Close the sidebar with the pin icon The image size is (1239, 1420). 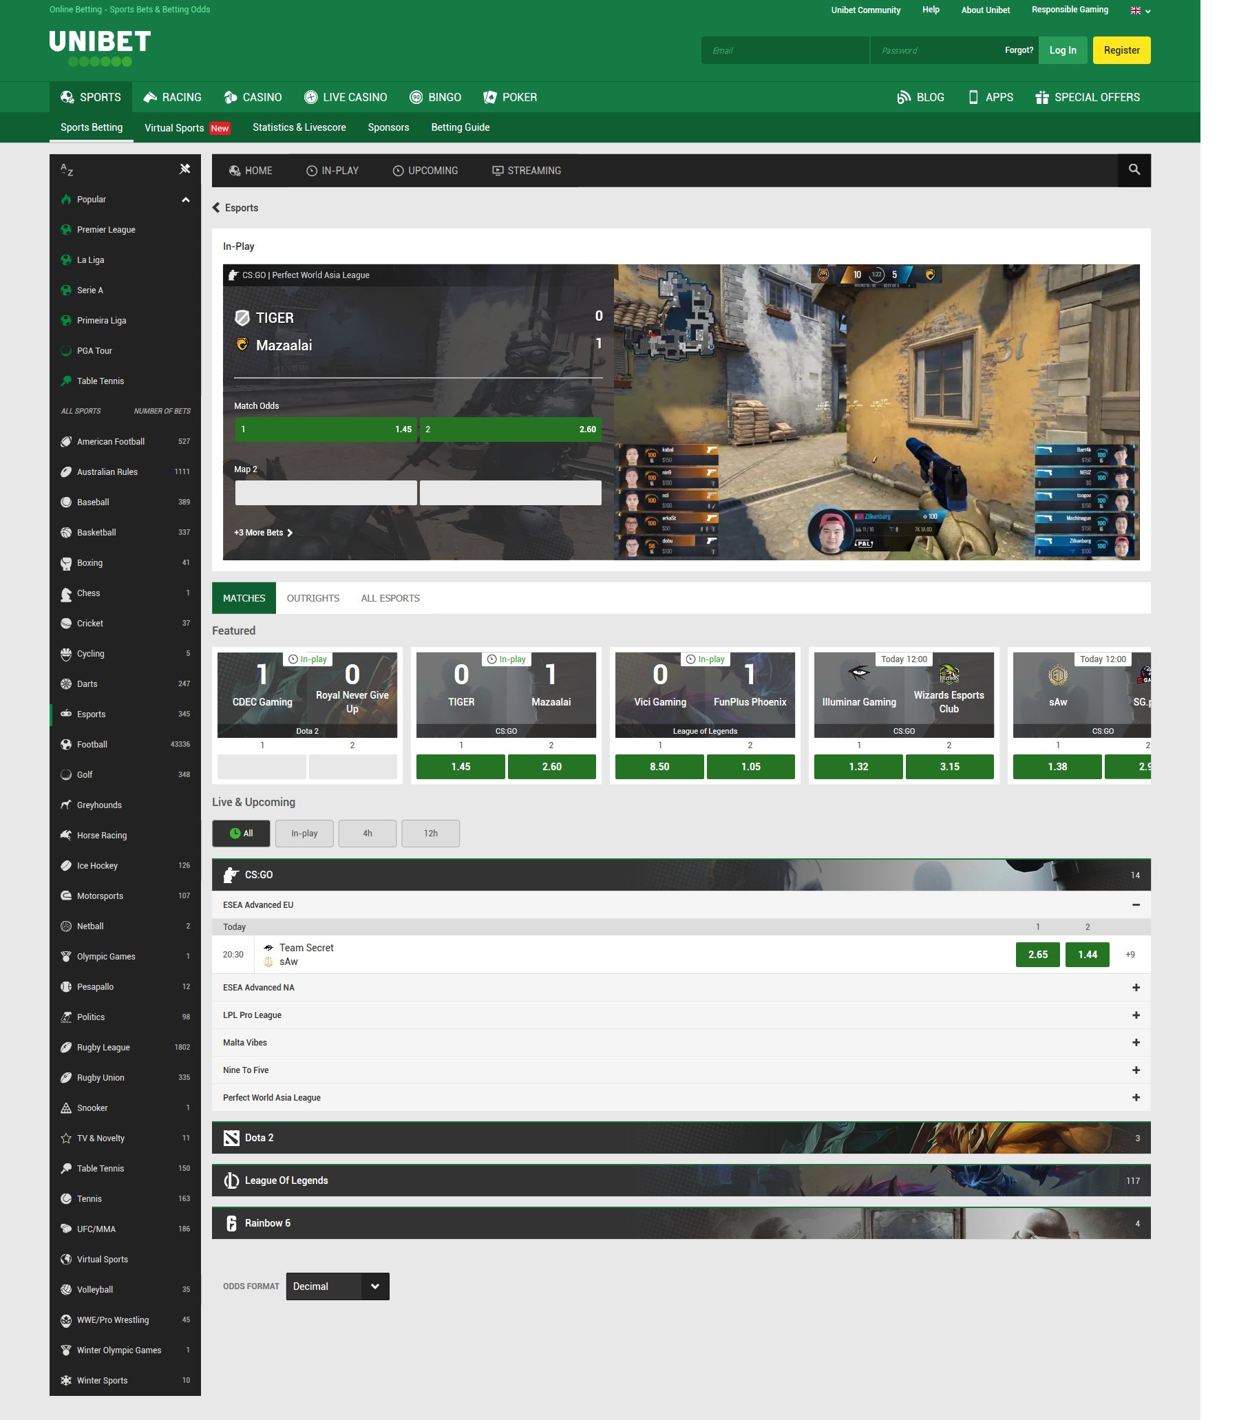(x=184, y=169)
